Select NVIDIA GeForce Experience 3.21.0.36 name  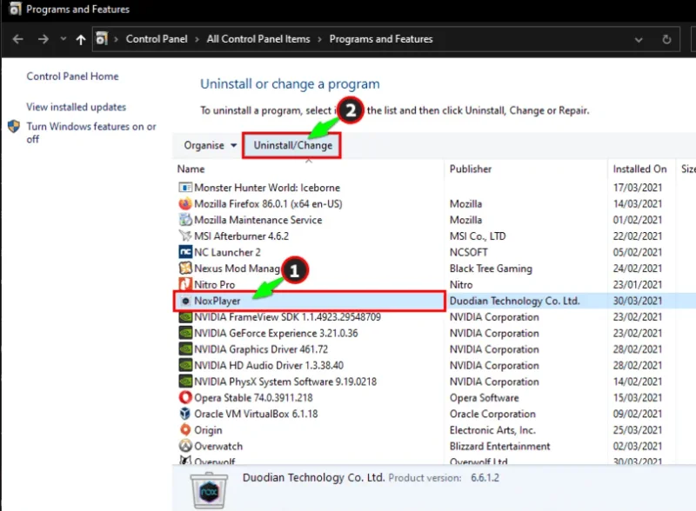click(x=276, y=333)
